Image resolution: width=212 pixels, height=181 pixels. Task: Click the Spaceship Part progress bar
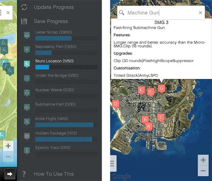coord(66,53)
